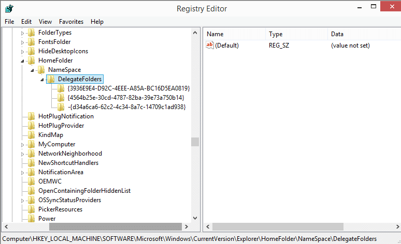Expand the NetworkNeighborhood key

coord(22,154)
